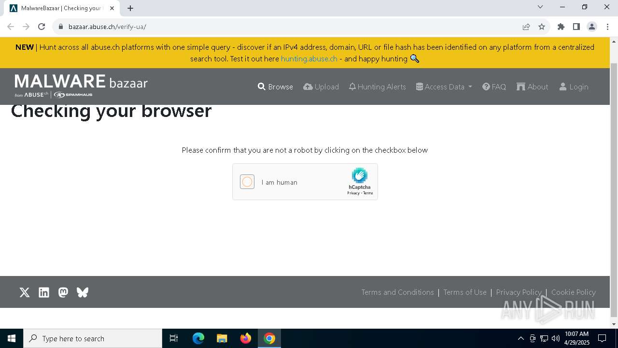Open the LinkedIn social icon
This screenshot has width=618, height=348.
tap(44, 292)
